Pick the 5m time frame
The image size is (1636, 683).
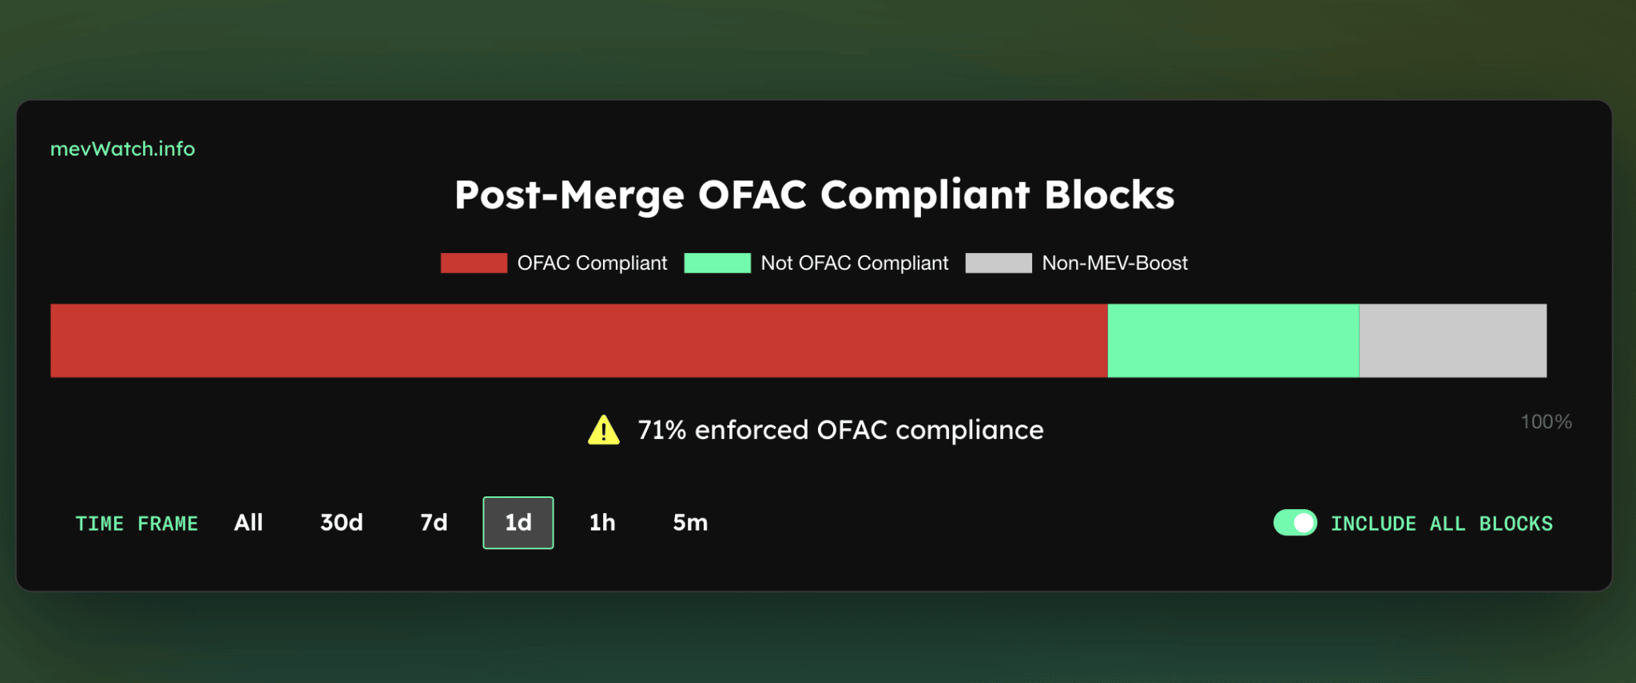click(x=690, y=523)
